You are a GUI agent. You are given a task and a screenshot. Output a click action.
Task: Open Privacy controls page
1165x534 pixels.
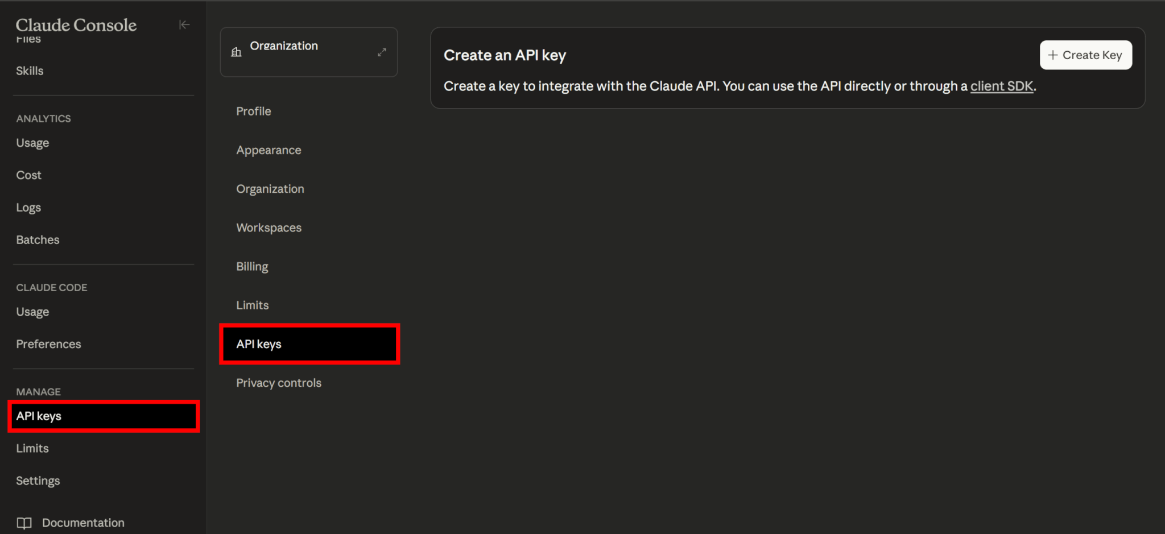(279, 383)
